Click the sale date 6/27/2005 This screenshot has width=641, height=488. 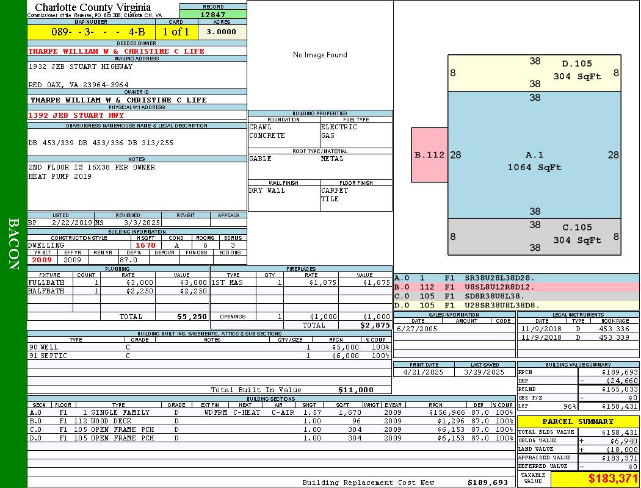pos(416,329)
